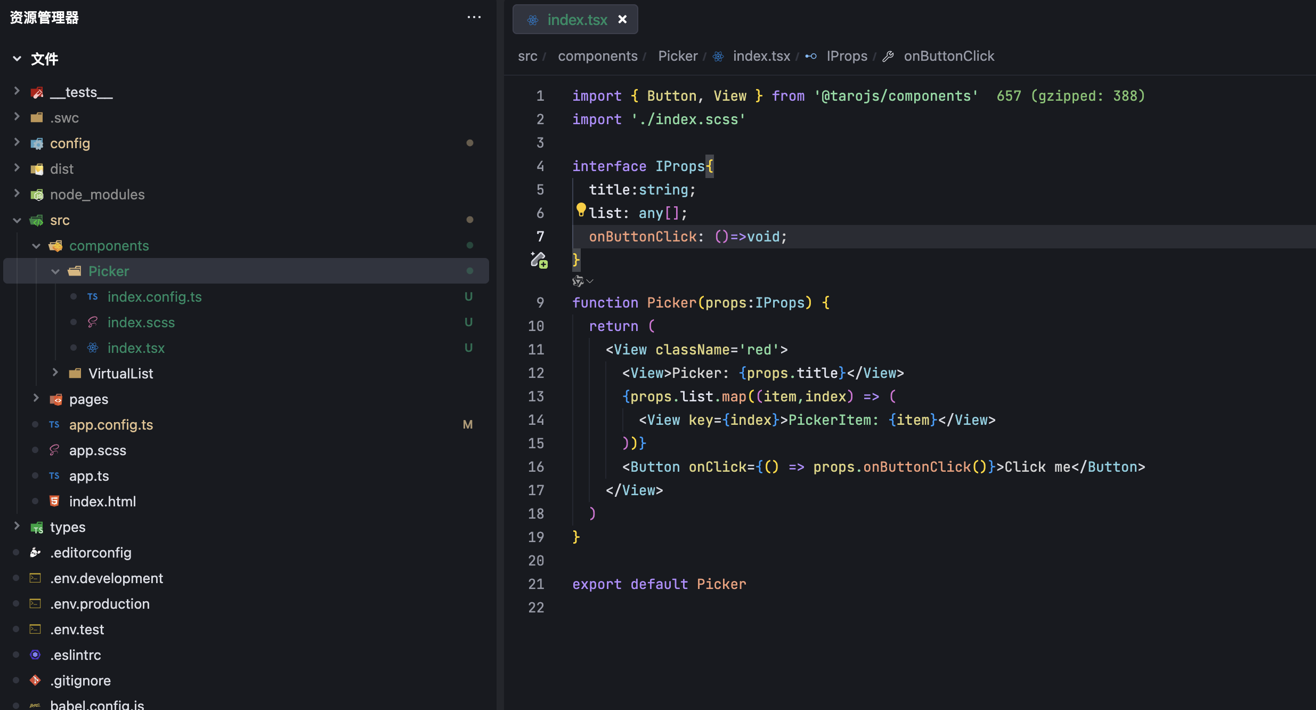Screen dimensions: 1316x710
Task: Click line number 16 in the gutter
Action: 536,467
